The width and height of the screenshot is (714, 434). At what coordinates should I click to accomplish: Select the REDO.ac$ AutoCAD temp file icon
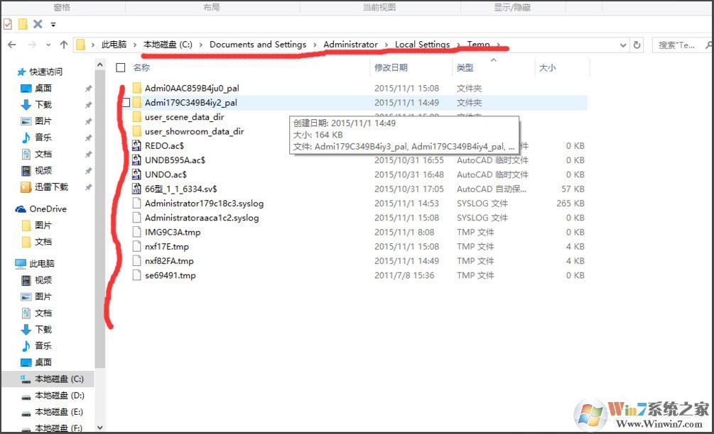tap(136, 145)
